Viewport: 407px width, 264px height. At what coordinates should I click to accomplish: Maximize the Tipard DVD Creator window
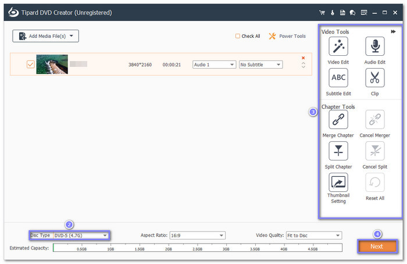click(x=384, y=12)
